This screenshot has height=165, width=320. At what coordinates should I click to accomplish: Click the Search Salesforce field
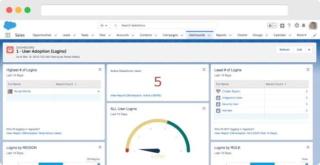coord(163,25)
